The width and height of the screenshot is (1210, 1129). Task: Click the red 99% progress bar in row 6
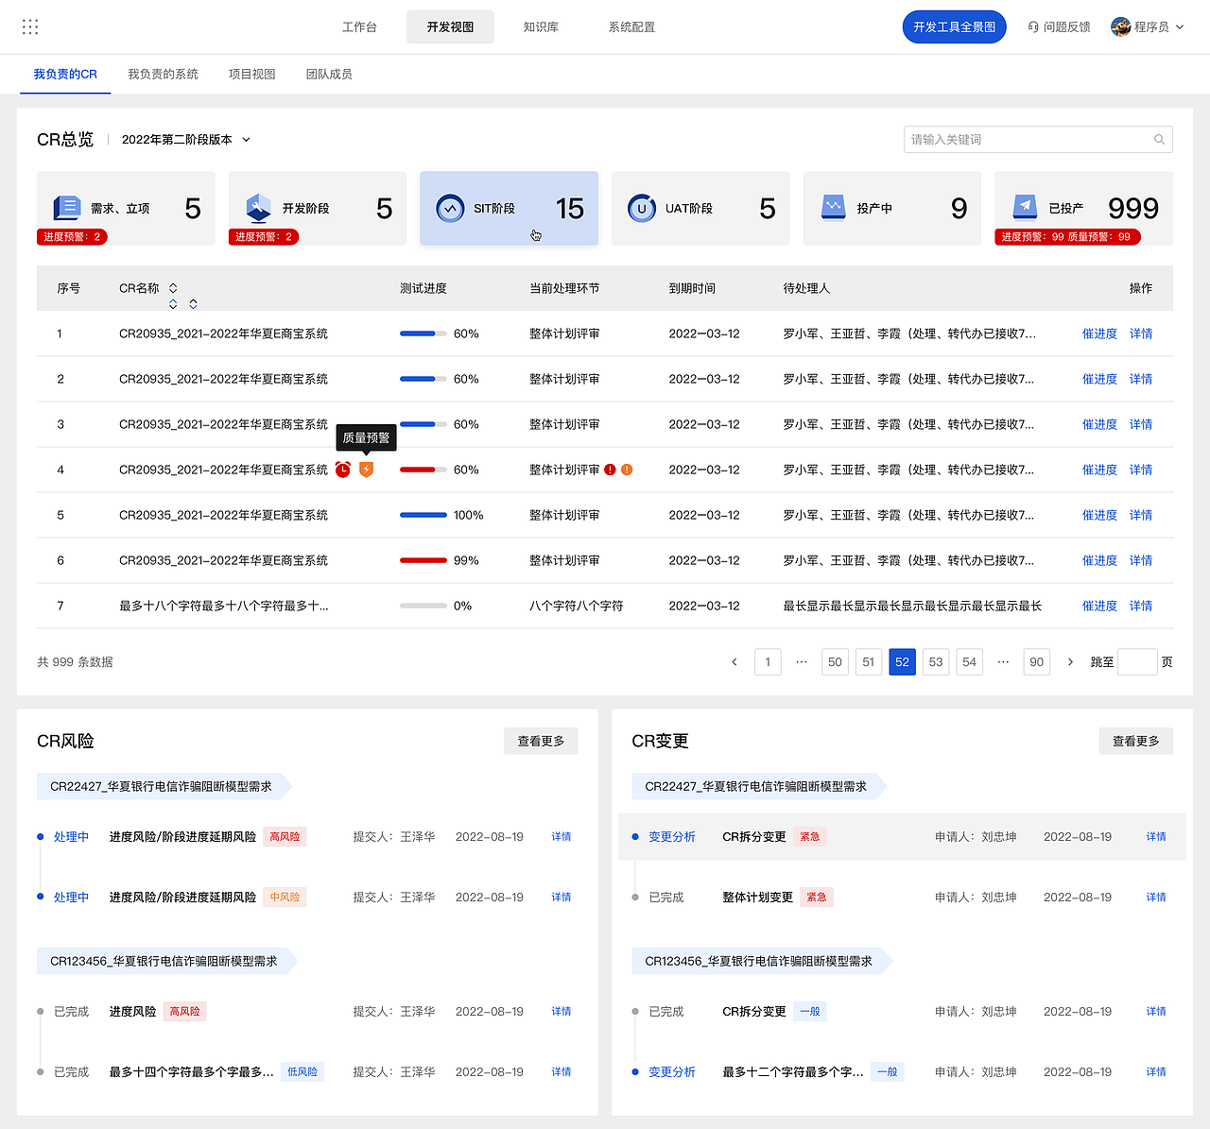(x=423, y=560)
